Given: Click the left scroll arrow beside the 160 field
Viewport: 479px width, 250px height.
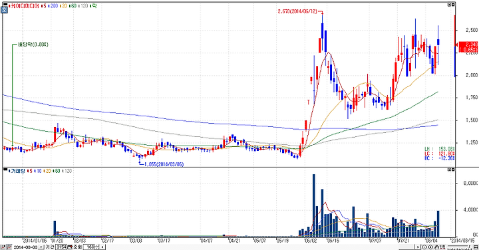Looking at the screenshot, I should [102, 247].
